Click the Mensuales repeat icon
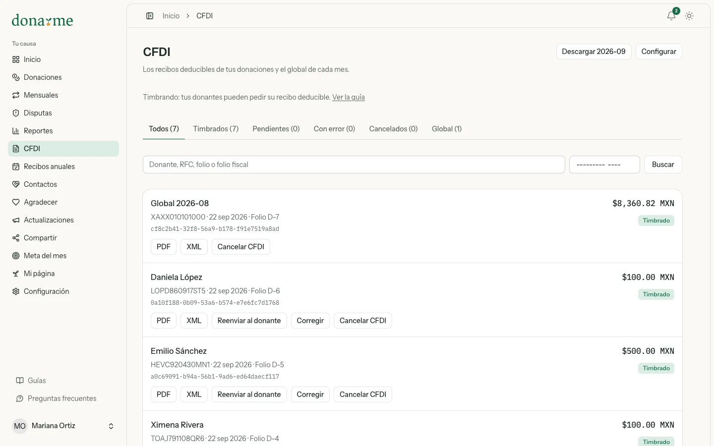Viewport: 714px width, 446px height. (16, 95)
